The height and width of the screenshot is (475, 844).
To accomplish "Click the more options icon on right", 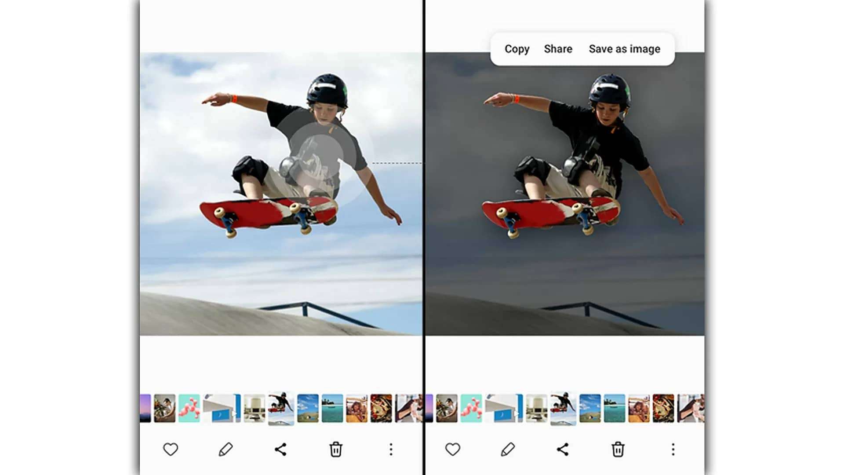I will click(x=673, y=449).
